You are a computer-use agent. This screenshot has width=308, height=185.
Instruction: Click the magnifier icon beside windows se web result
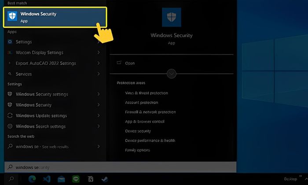[10, 146]
